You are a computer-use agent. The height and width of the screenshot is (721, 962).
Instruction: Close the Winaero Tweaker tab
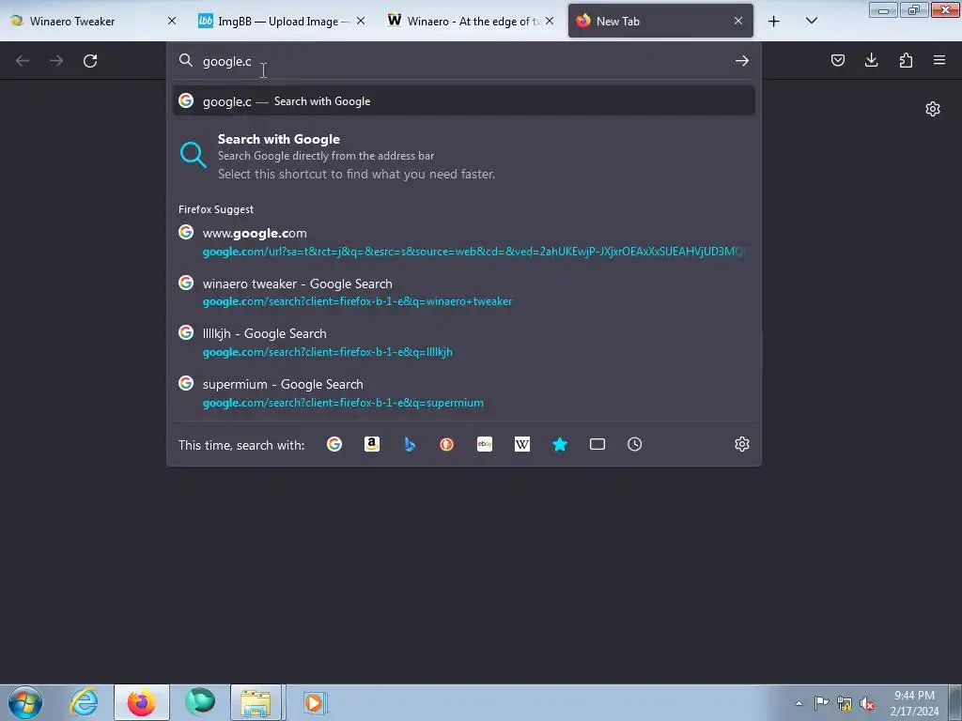172,22
